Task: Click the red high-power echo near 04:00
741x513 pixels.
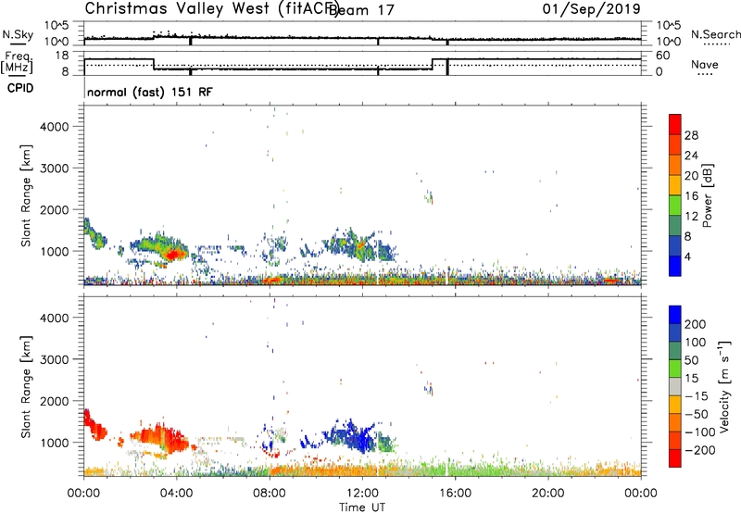Action: [x=172, y=255]
